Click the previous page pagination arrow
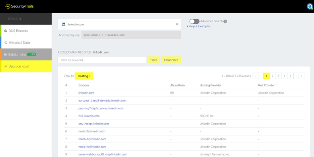This screenshot has width=314, height=157. tap(261, 76)
